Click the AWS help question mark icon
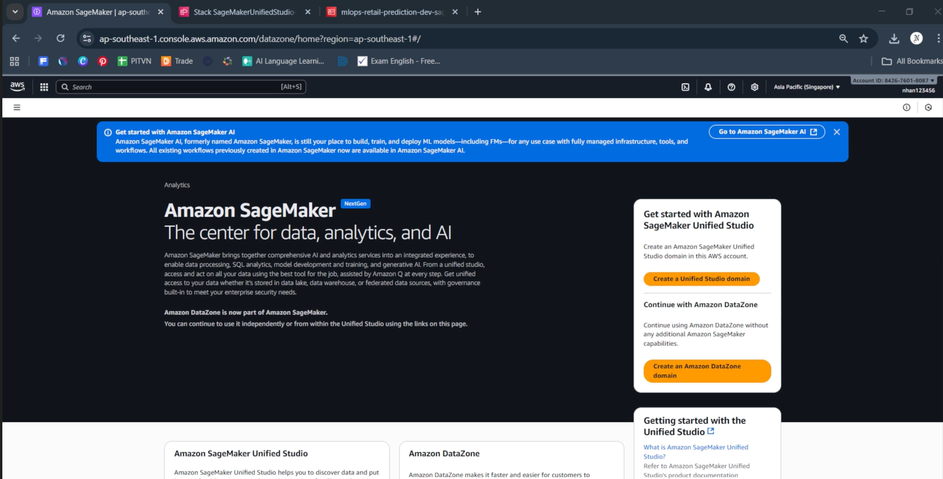The width and height of the screenshot is (943, 479). click(731, 87)
